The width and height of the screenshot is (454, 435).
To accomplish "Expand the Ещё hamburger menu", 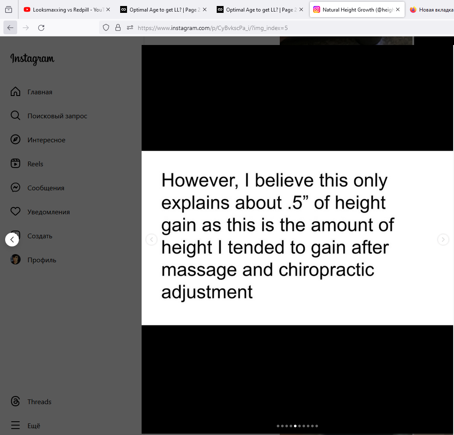I will coord(15,426).
